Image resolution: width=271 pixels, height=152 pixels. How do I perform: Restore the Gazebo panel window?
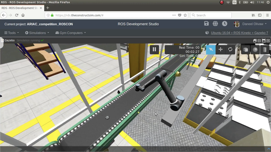pyautogui.click(x=254, y=41)
